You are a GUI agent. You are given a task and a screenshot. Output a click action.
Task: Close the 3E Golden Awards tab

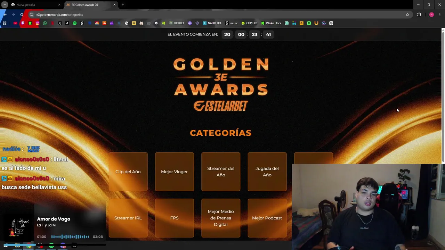[114, 5]
